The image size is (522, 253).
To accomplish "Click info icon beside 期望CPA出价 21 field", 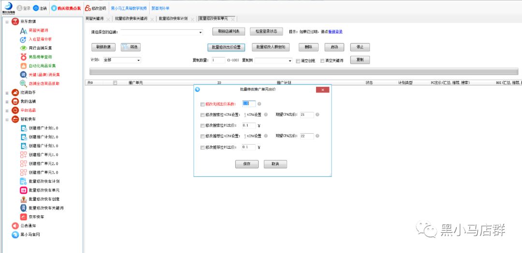I will 317,115.
